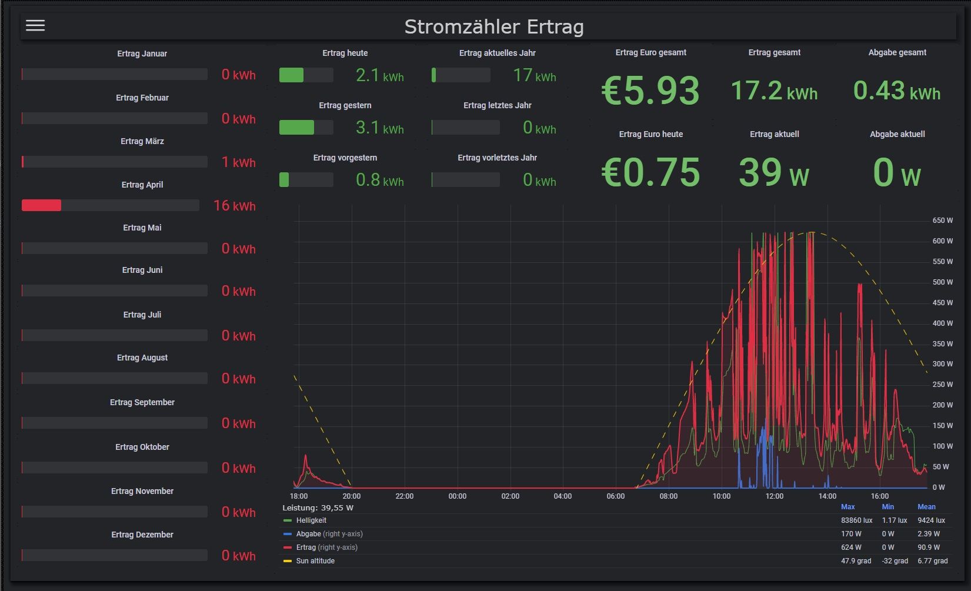Click the Ertrag aktuelles Jahr bar gauge

(x=461, y=75)
